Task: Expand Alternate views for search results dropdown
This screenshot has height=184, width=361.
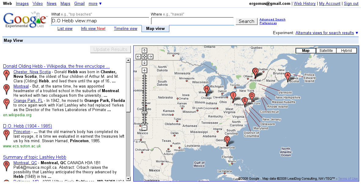Action: (x=327, y=33)
